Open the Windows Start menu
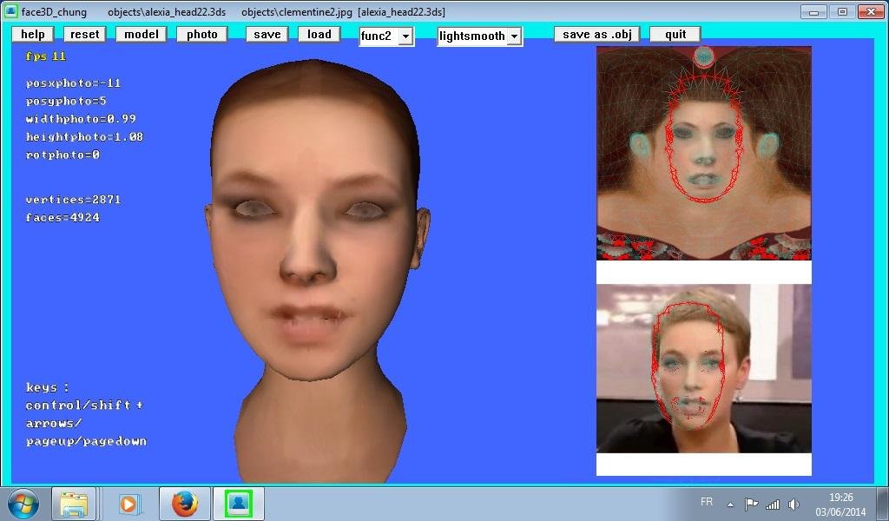The height and width of the screenshot is (521, 889). (x=23, y=504)
